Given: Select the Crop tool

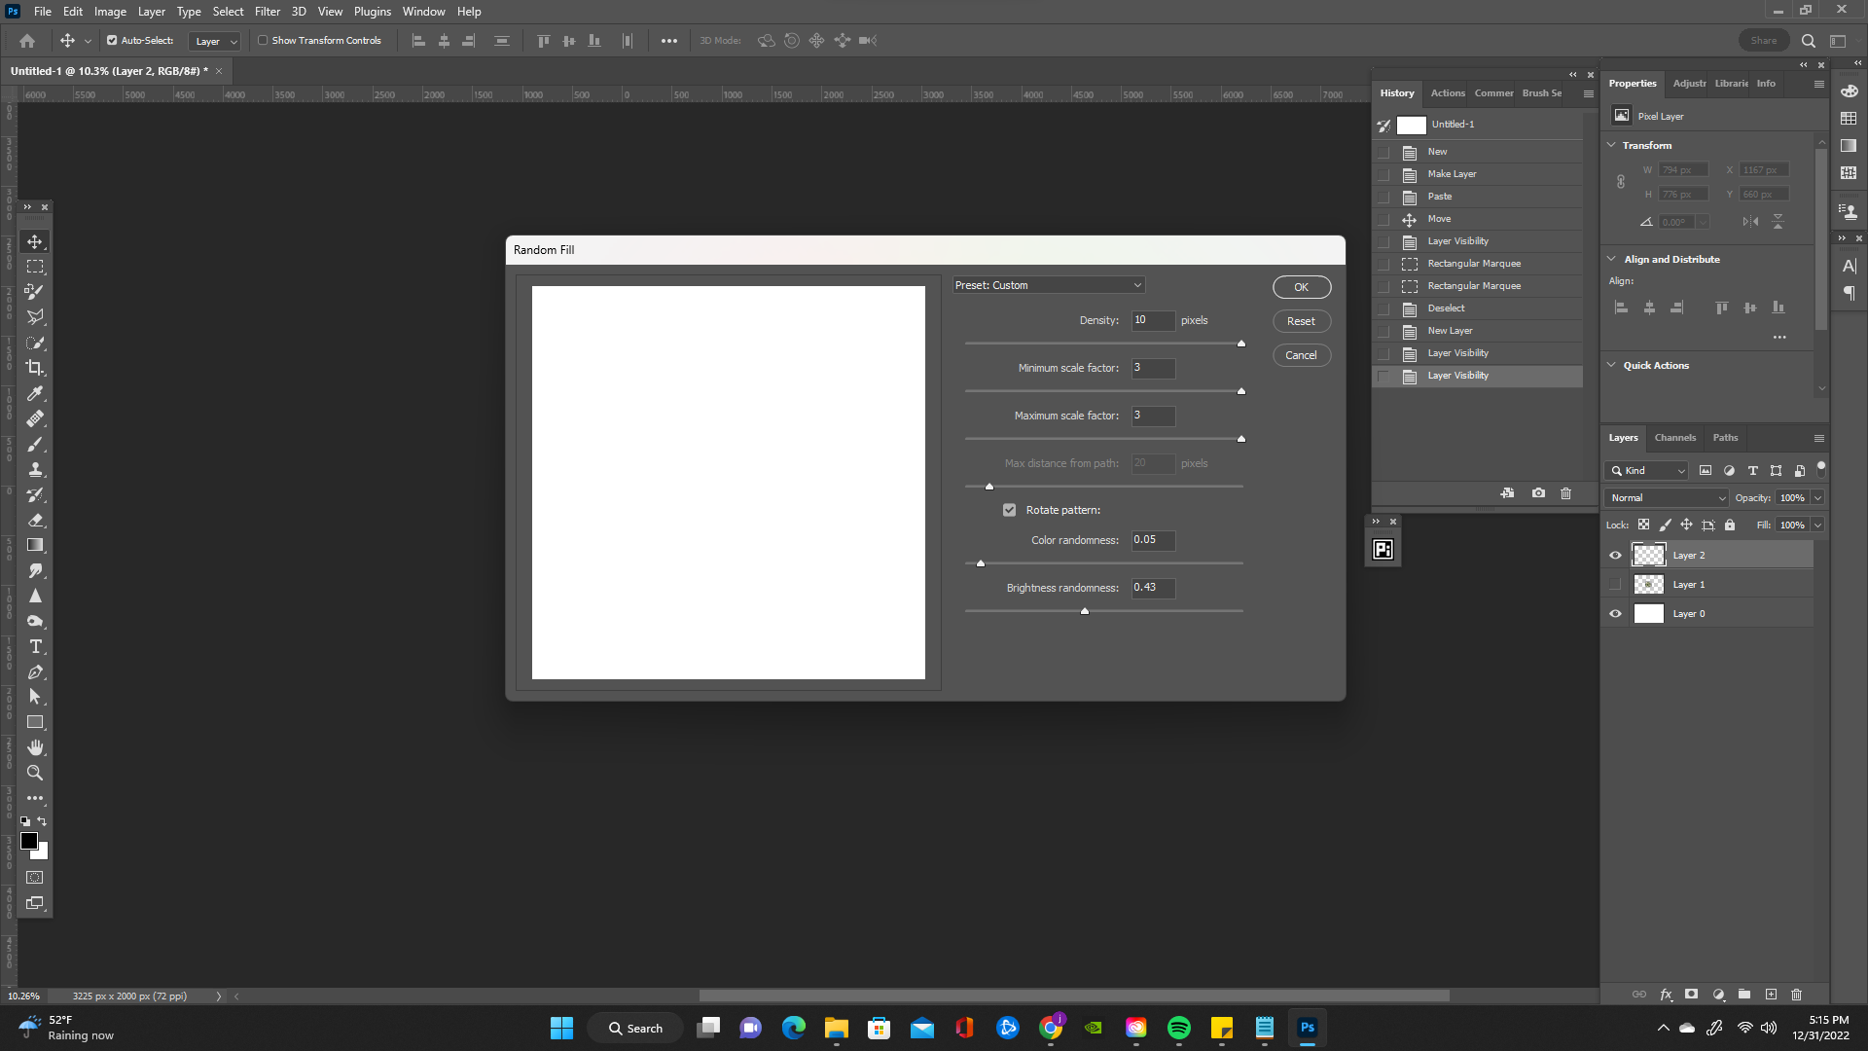Looking at the screenshot, I should point(35,368).
